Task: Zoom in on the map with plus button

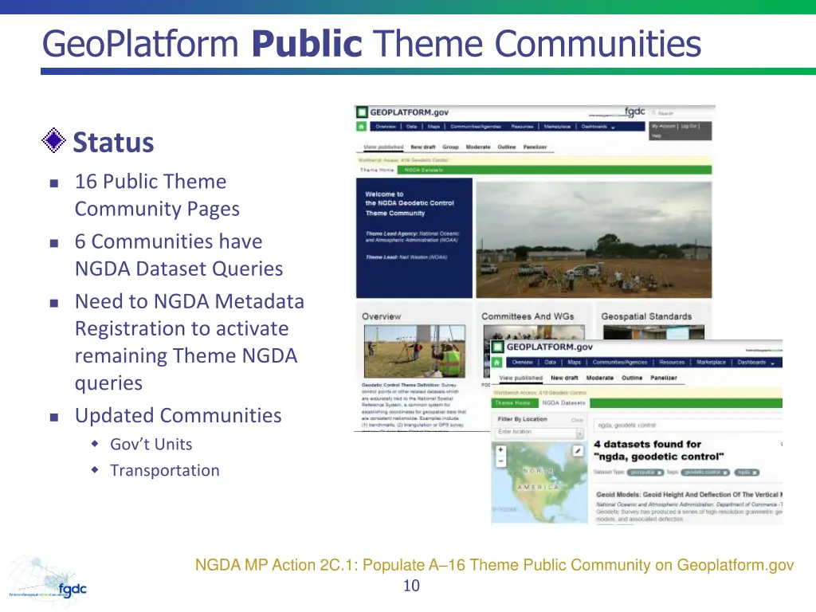Action: coord(500,450)
